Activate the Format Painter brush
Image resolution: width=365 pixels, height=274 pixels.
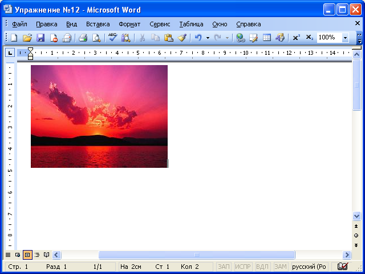[182, 38]
